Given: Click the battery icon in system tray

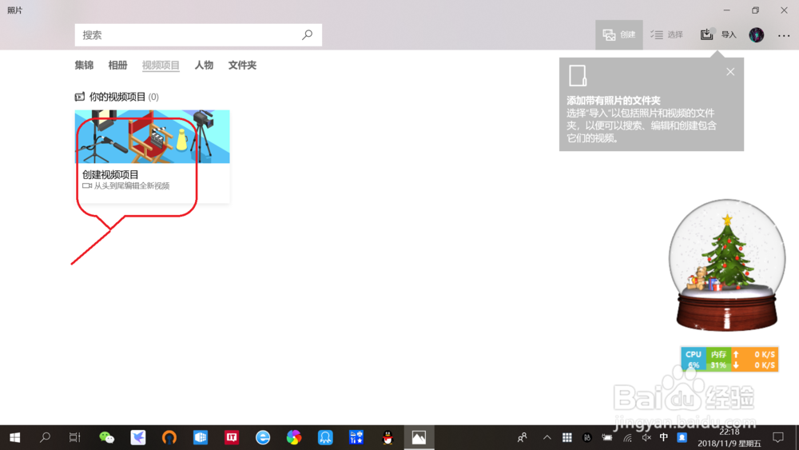Looking at the screenshot, I should pyautogui.click(x=607, y=437).
